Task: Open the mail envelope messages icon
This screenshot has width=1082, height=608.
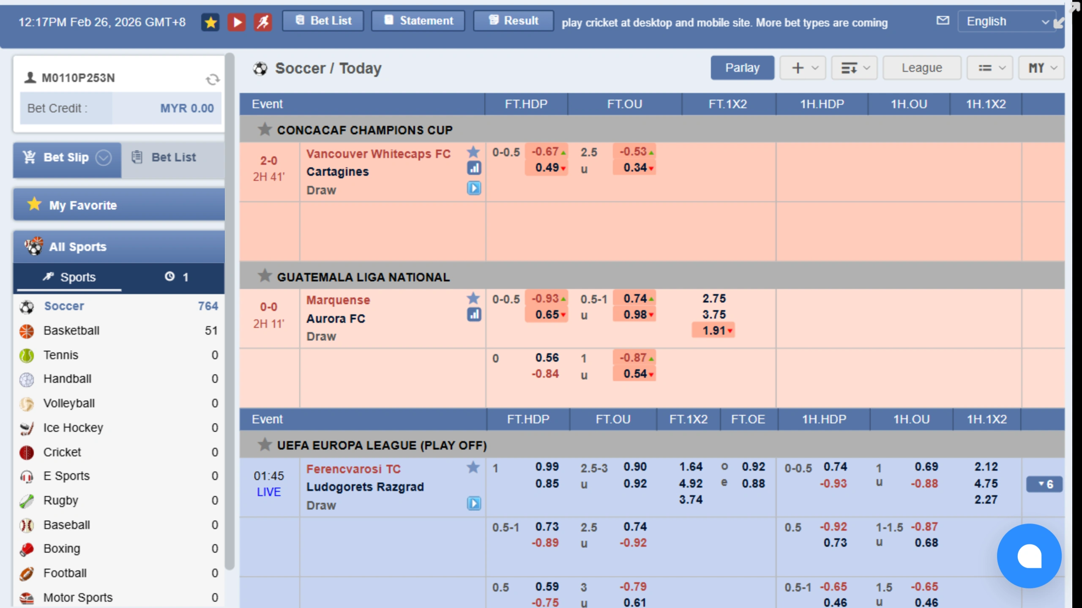Action: point(943,20)
